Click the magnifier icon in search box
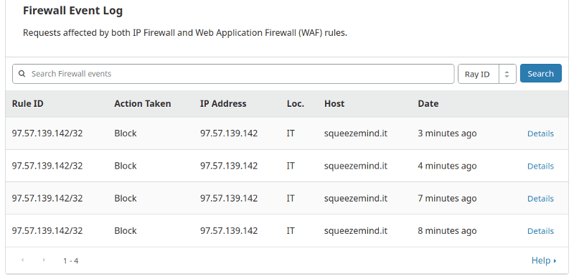 tap(22, 74)
